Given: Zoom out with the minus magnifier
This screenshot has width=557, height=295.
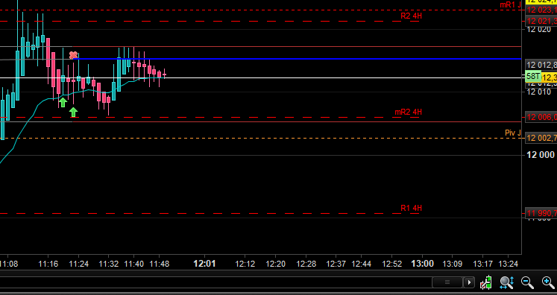Looking at the screenshot, I should coord(527,282).
